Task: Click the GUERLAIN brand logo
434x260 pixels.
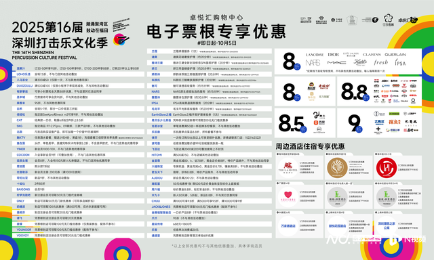Action: point(395,55)
